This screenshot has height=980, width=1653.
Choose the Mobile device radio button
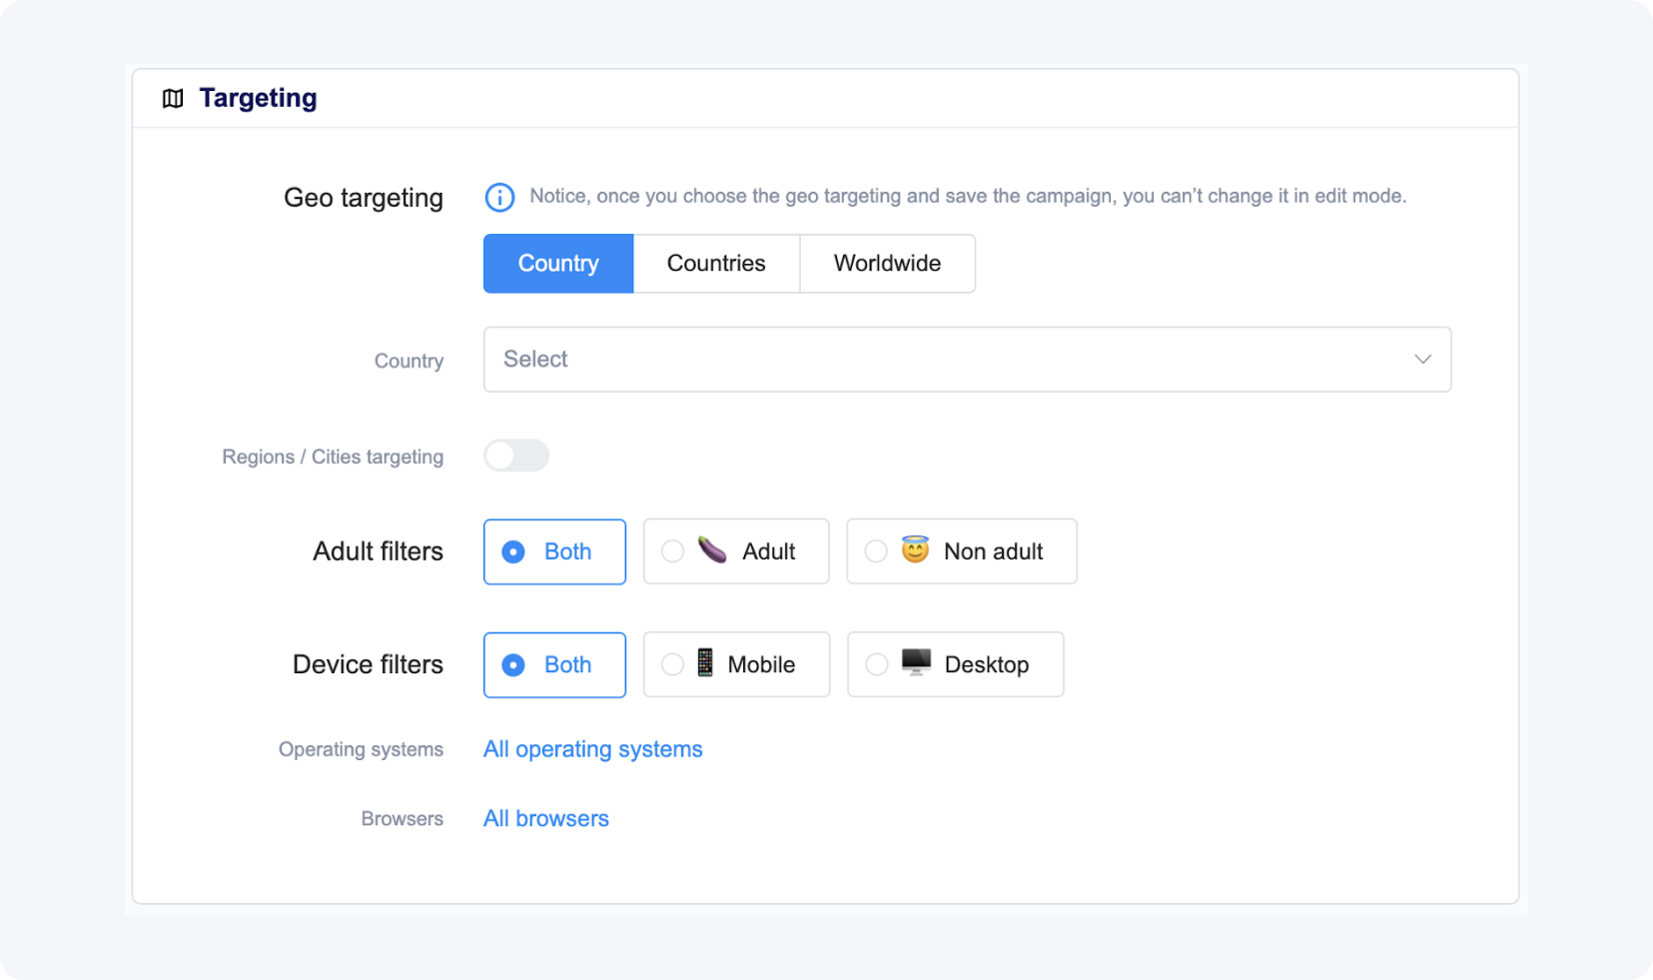point(673,664)
